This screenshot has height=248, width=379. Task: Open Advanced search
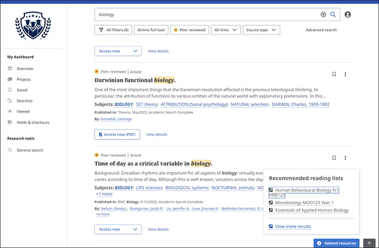coord(321,30)
